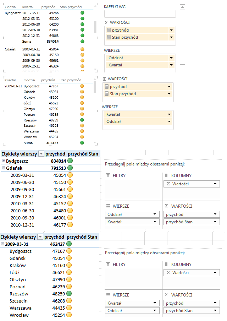
Task: Click the scroll-up arrow beside KAFELKI WG panel
Action: coord(182,7)
